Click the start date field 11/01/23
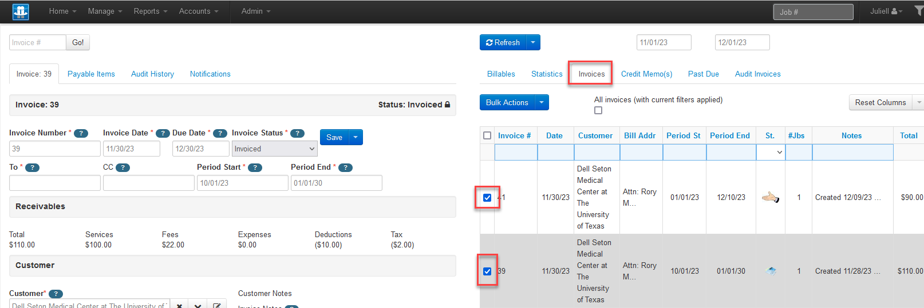Image resolution: width=924 pixels, height=308 pixels. pyautogui.click(x=664, y=42)
